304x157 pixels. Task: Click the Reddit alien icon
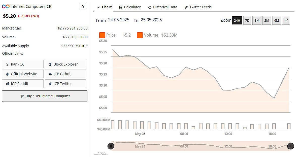pos(8,84)
